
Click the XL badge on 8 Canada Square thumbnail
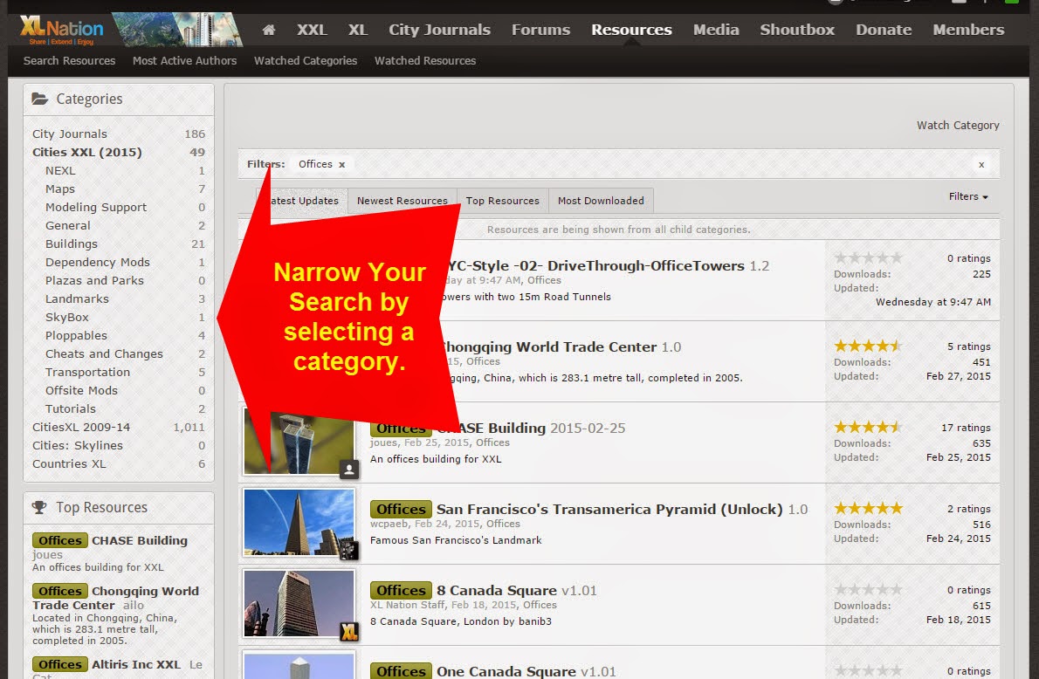click(x=349, y=631)
